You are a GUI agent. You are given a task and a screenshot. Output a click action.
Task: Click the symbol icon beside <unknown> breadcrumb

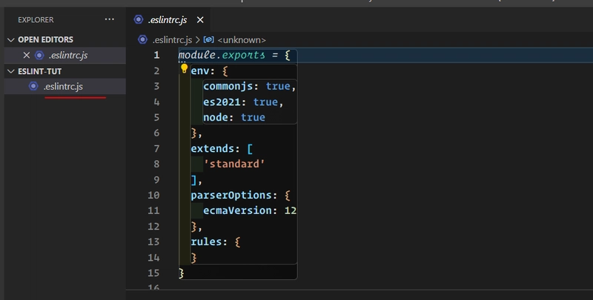pos(209,39)
